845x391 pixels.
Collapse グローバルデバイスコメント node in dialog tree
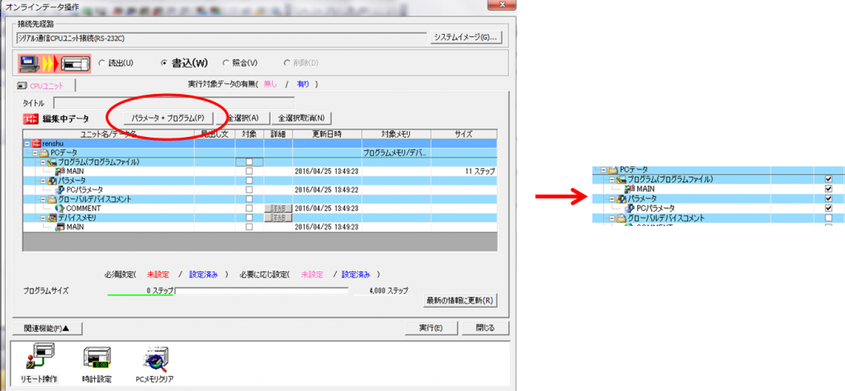click(x=43, y=199)
